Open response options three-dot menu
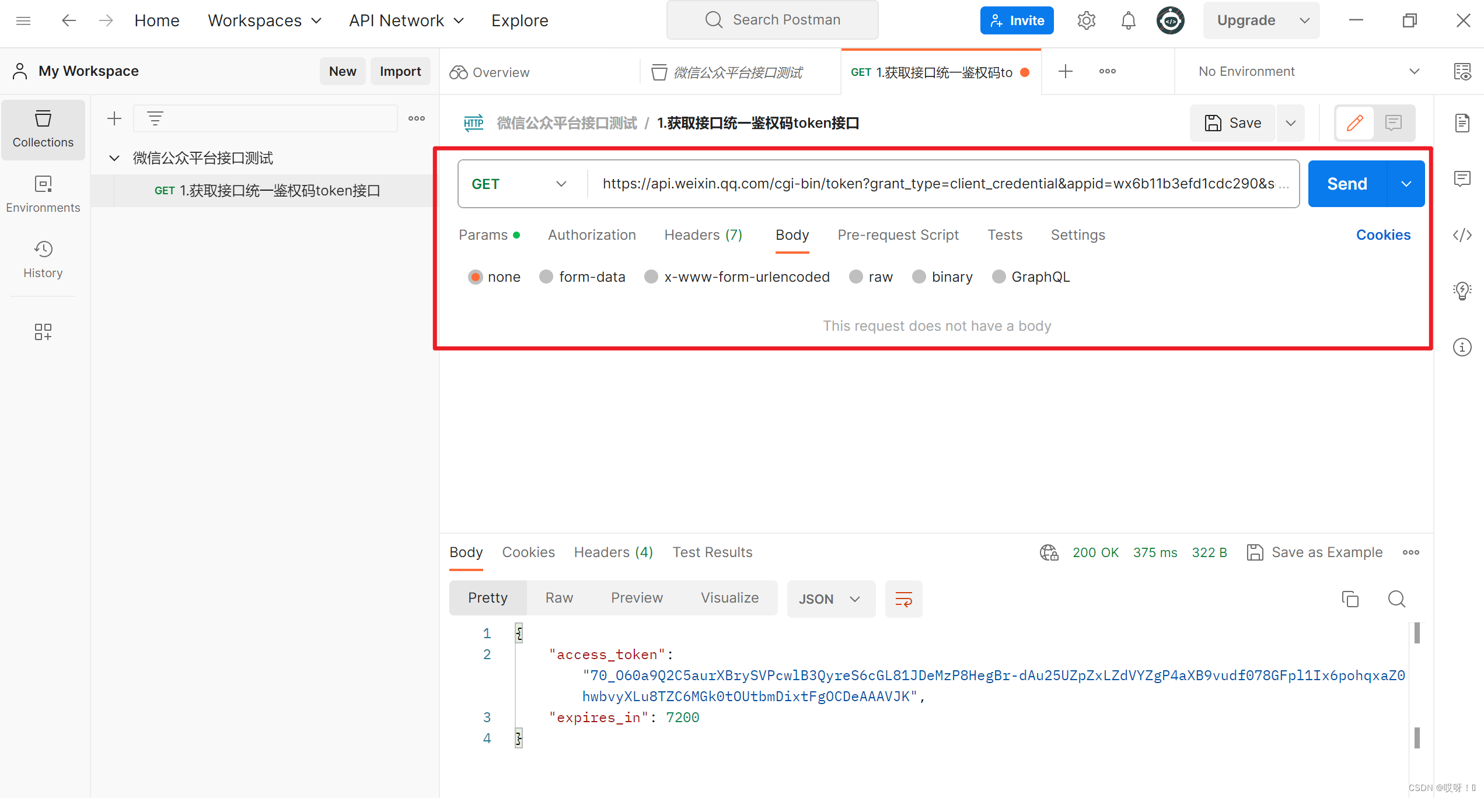 1411,552
